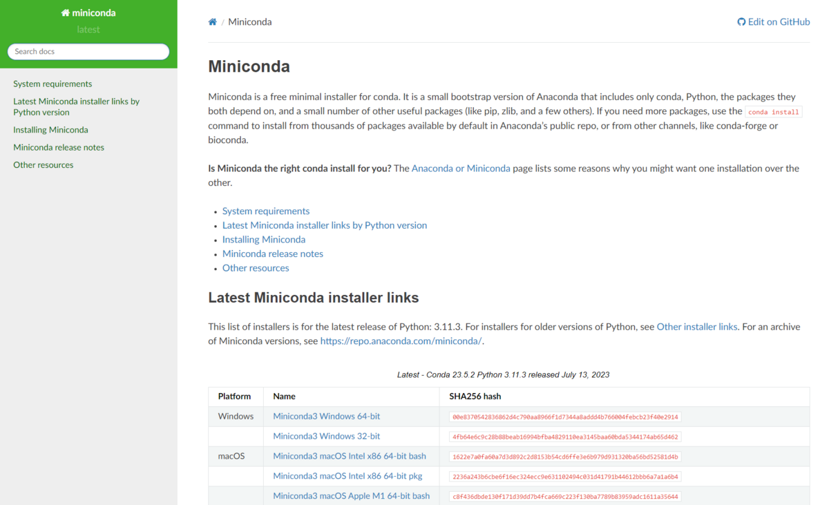Click the 'conda install' inline code
Viewport: 829px width, 505px height.
coord(774,112)
